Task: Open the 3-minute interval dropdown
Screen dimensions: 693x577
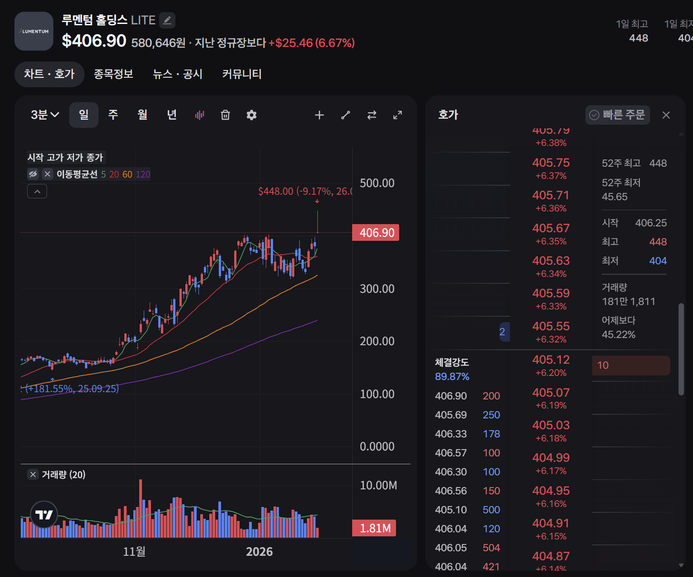Action: click(45, 115)
